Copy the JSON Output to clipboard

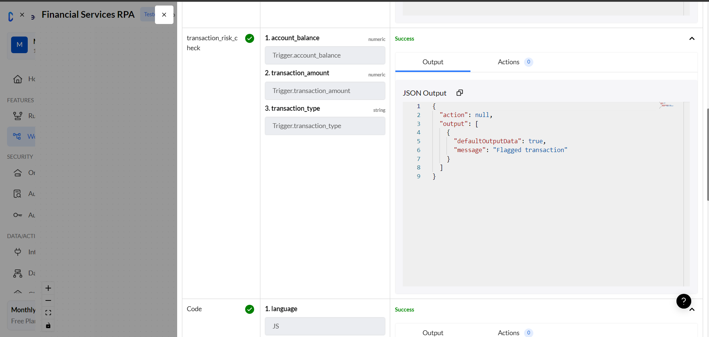tap(460, 93)
